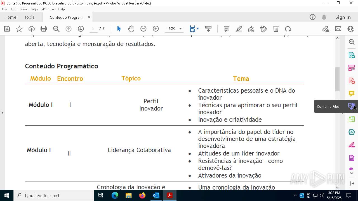Screen dimensions: 358x201
Task: Open find text with the toolbar magnifier
Action: point(56,29)
